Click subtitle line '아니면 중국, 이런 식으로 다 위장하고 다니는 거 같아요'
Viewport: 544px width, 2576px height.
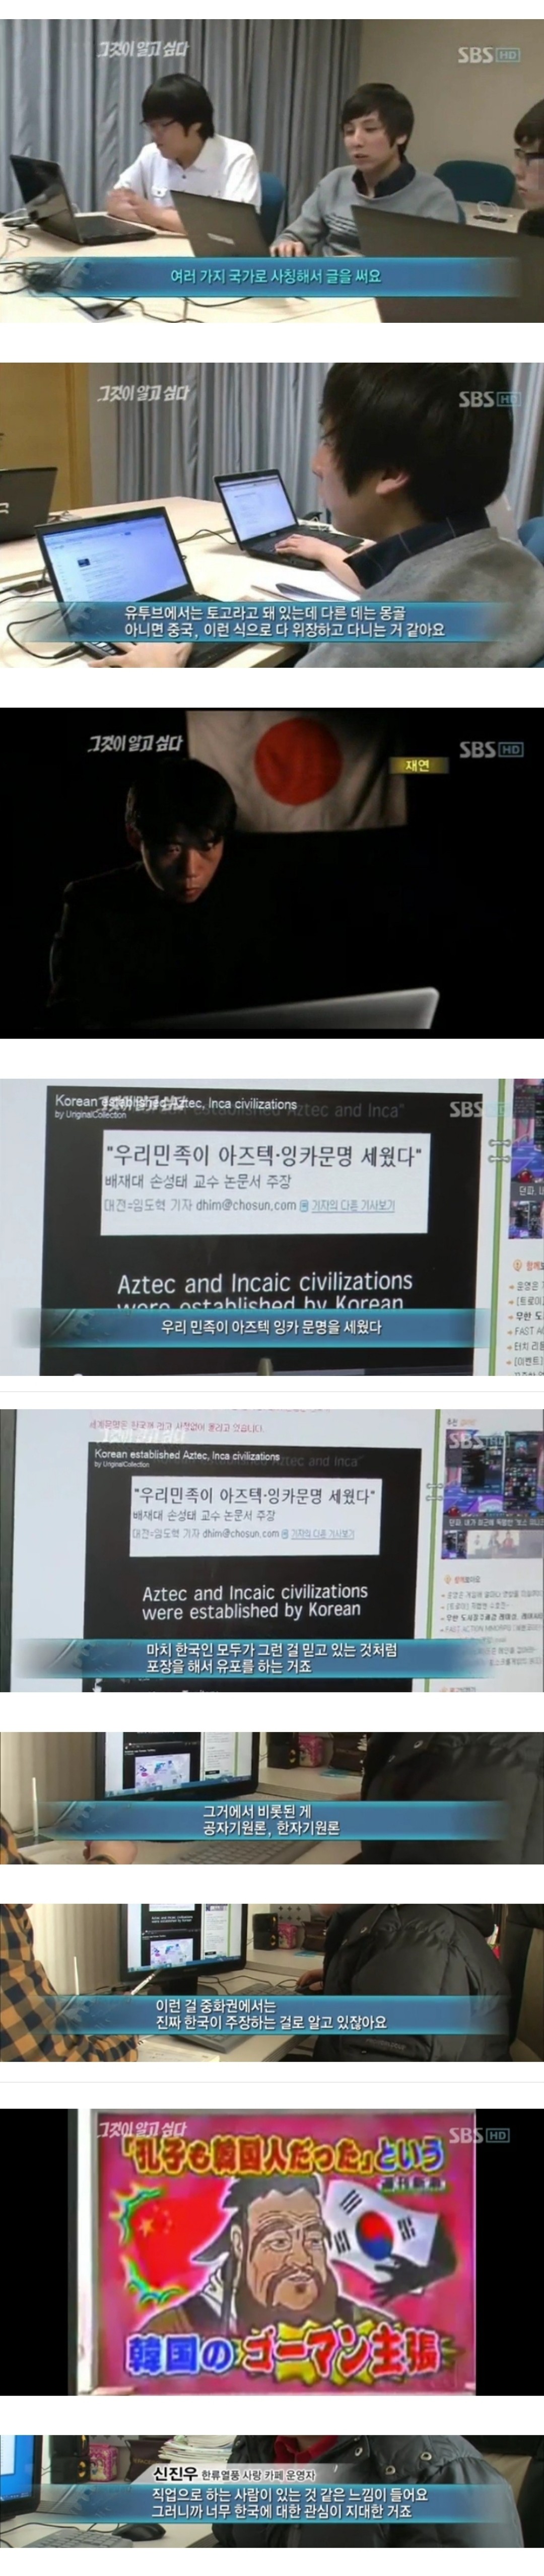click(284, 630)
